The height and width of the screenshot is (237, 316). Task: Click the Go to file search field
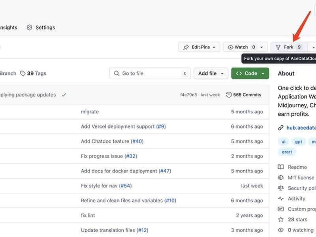[x=150, y=73]
